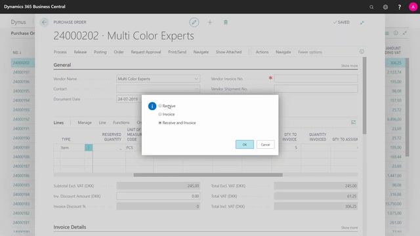Select order 24000194 in the list
The height and width of the screenshot is (236, 420).
pos(21,100)
